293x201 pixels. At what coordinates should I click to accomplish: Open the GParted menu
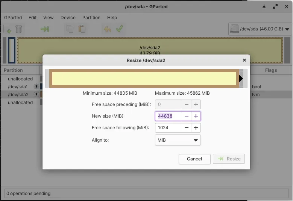pyautogui.click(x=13, y=18)
